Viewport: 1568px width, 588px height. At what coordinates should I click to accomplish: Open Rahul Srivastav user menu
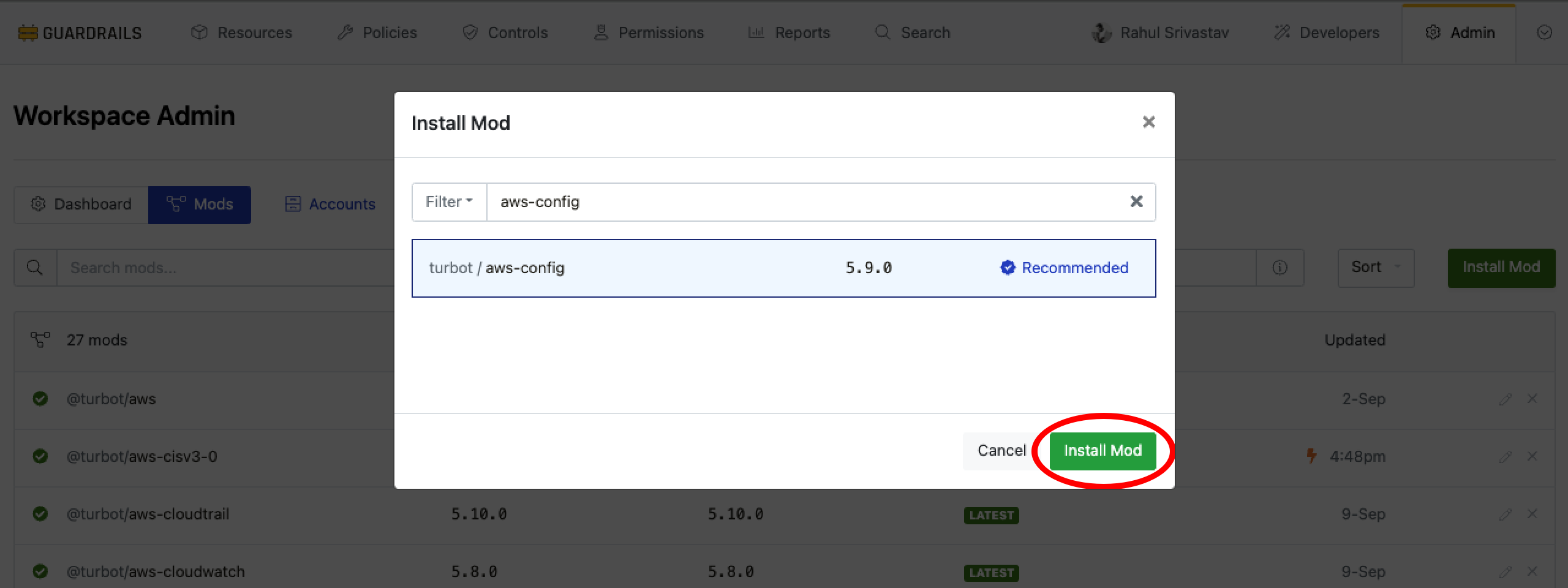(1161, 33)
